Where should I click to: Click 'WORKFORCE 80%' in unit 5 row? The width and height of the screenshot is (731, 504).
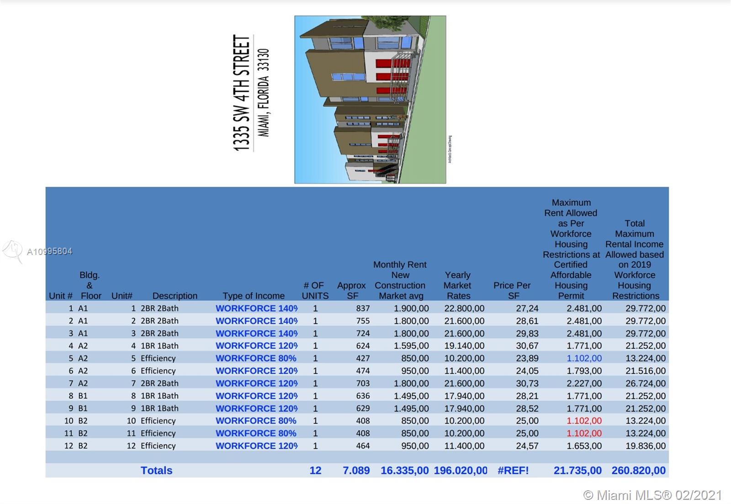[256, 358]
